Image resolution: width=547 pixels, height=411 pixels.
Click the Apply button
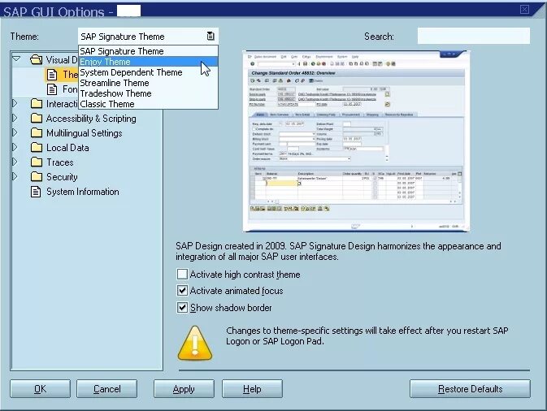(184, 389)
